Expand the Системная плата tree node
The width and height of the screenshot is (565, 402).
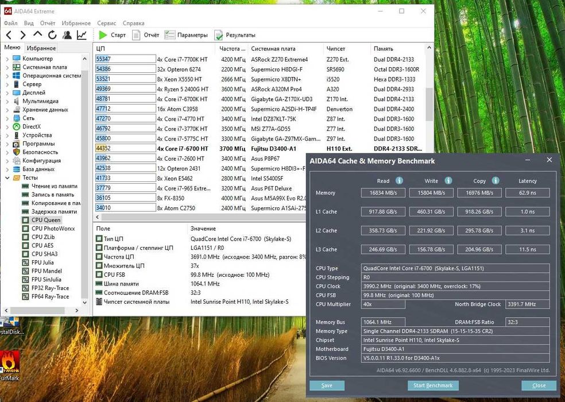(7, 67)
